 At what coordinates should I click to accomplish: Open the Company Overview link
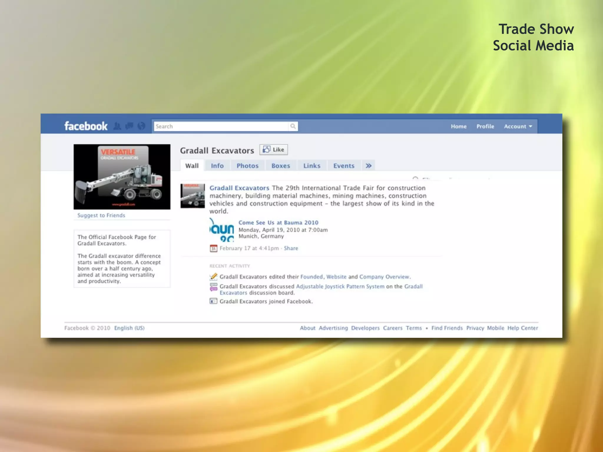pos(385,277)
